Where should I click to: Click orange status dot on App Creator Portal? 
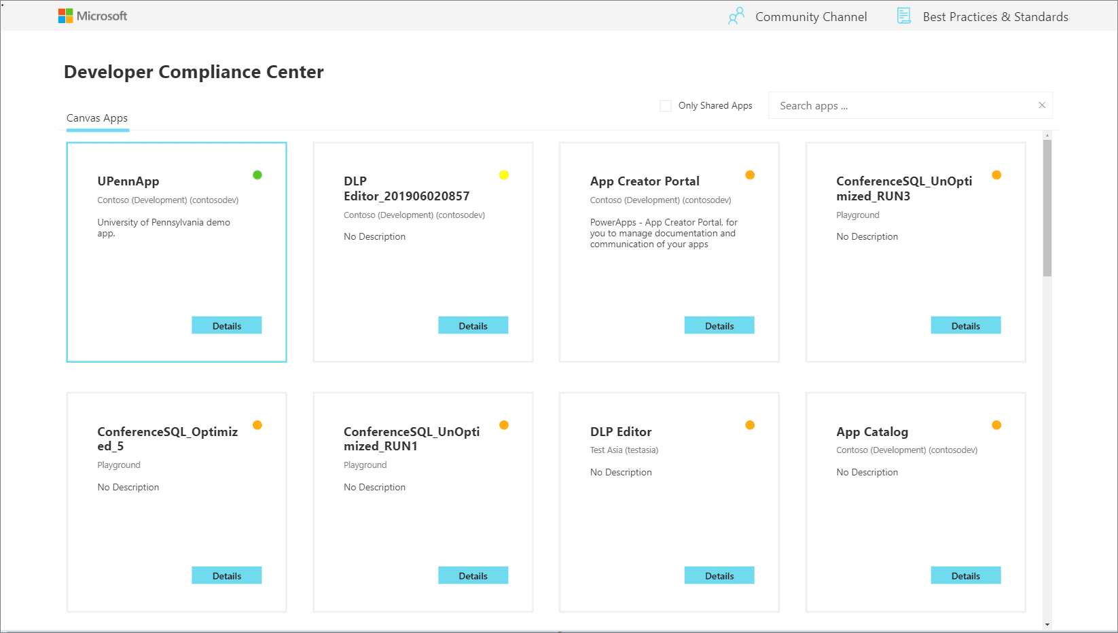pos(750,175)
